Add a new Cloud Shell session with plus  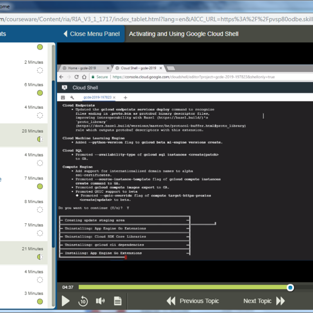[125, 97]
